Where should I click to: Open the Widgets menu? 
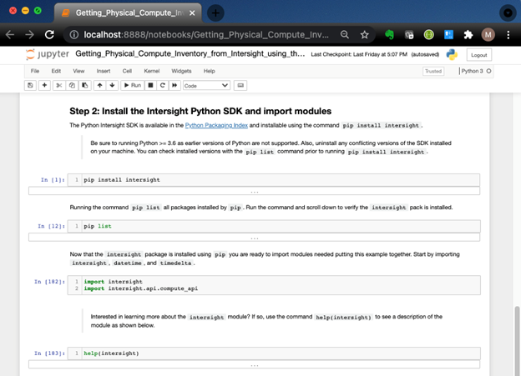point(181,72)
